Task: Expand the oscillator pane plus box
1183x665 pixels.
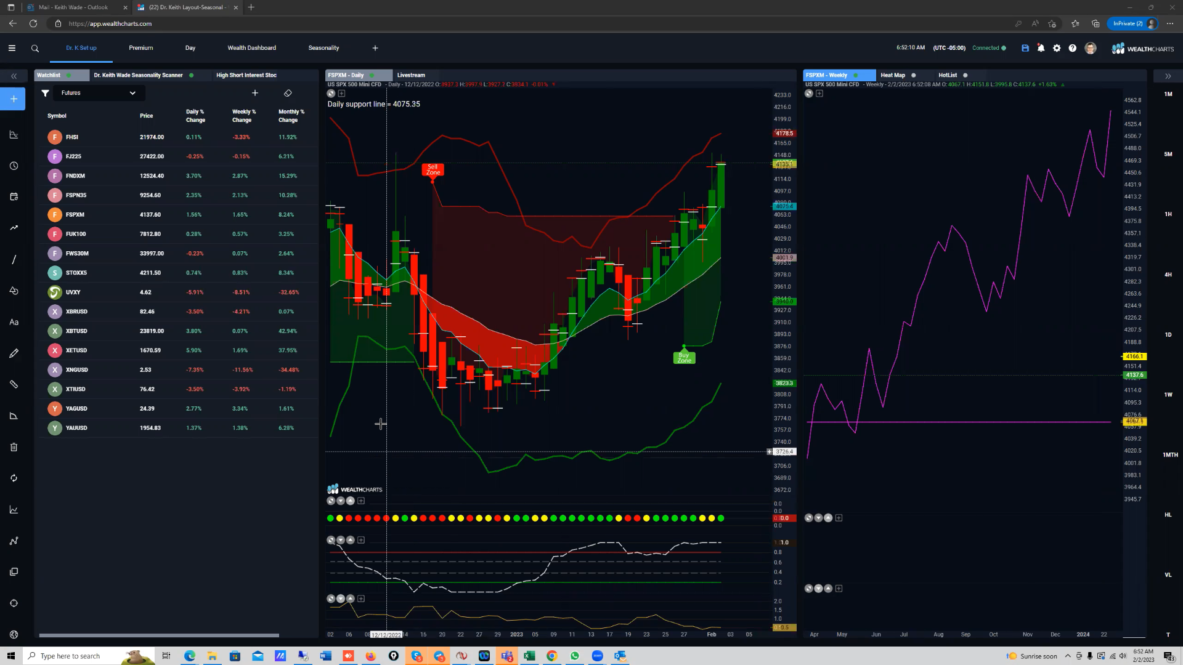Action: tap(361, 540)
